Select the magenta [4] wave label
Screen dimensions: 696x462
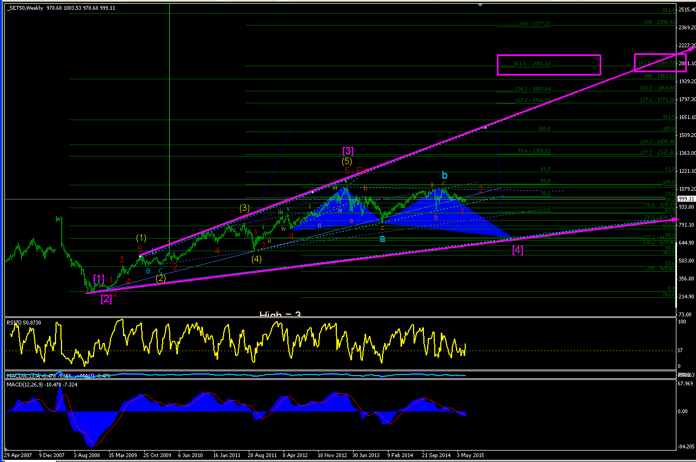[518, 250]
